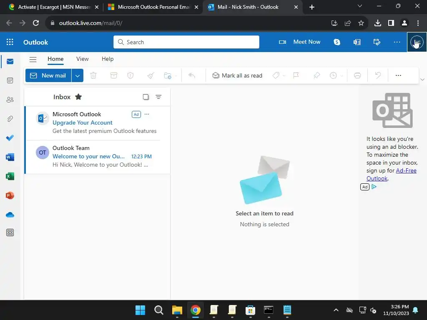Toggle the navigation pane hamburger button

33,59
